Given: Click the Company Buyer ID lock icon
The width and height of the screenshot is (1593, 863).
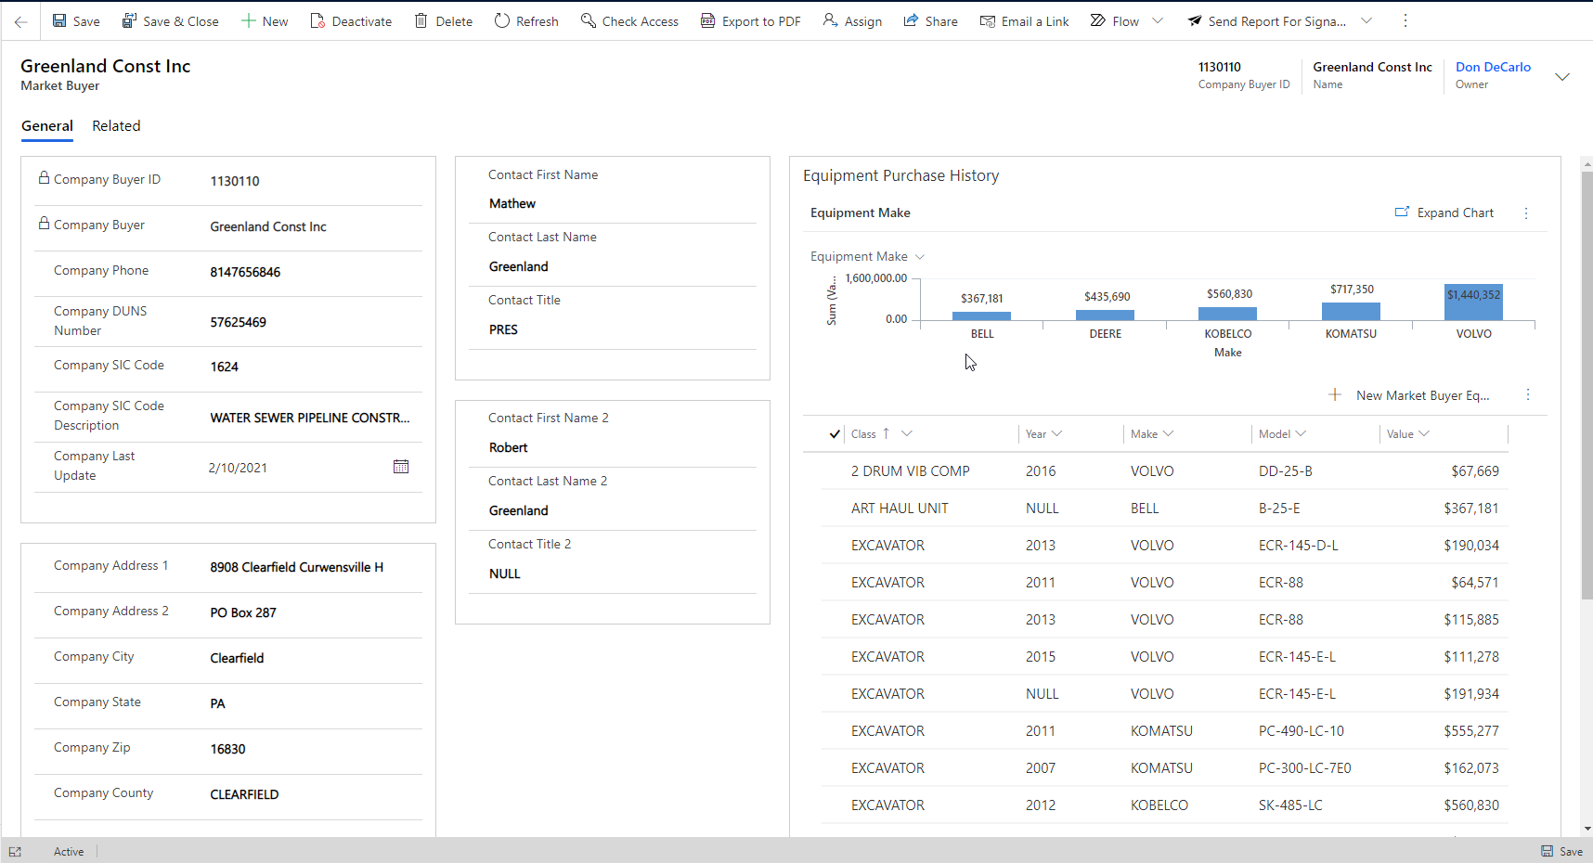Looking at the screenshot, I should (44, 177).
